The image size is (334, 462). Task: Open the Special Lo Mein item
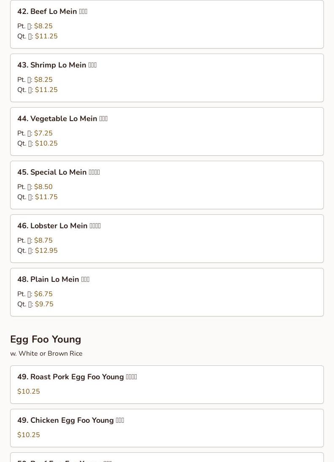coord(59,172)
